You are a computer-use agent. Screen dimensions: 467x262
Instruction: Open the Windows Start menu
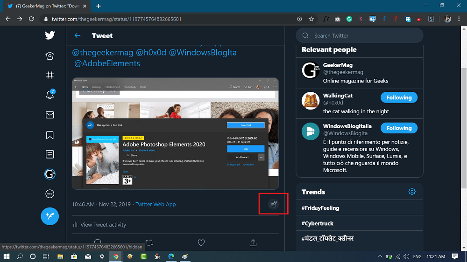coord(6,256)
